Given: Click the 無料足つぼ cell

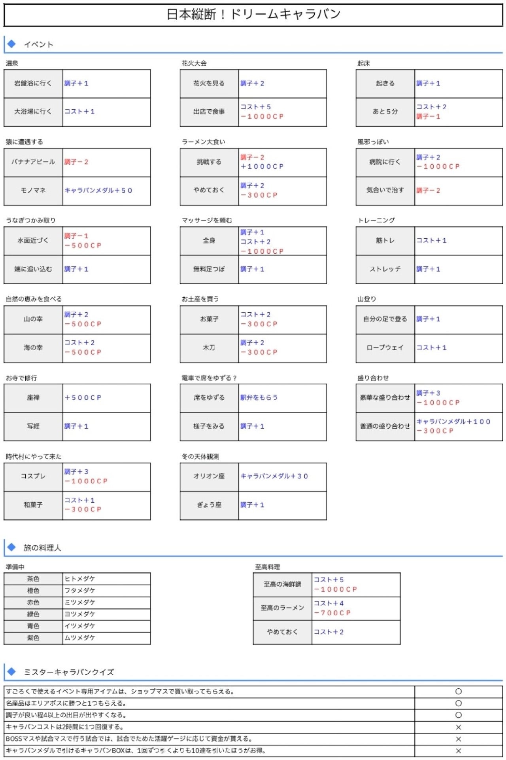Looking at the screenshot, I should [x=209, y=270].
